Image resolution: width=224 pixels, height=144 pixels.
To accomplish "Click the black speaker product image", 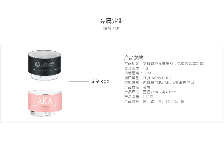I will (45, 65).
